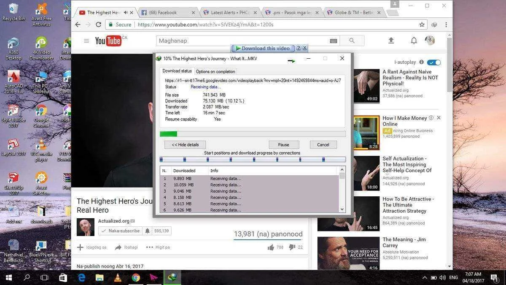Open the on-screen keyboard icon in search box
The image size is (506, 285).
tap(334, 41)
